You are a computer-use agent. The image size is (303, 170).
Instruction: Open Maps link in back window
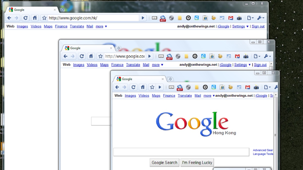click(48, 26)
